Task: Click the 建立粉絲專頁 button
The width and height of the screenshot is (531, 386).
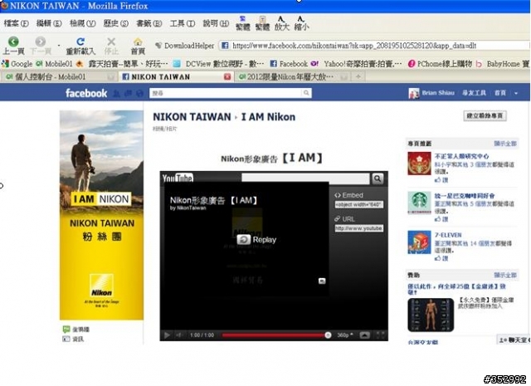Action: coord(485,116)
